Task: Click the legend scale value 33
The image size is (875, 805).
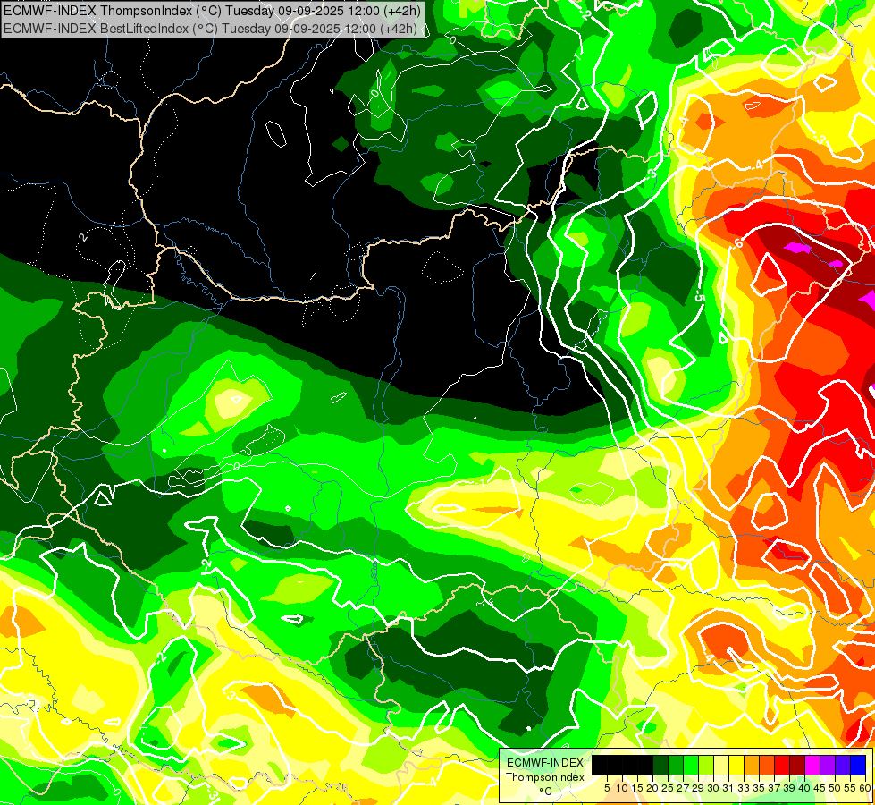Action: coord(744,788)
